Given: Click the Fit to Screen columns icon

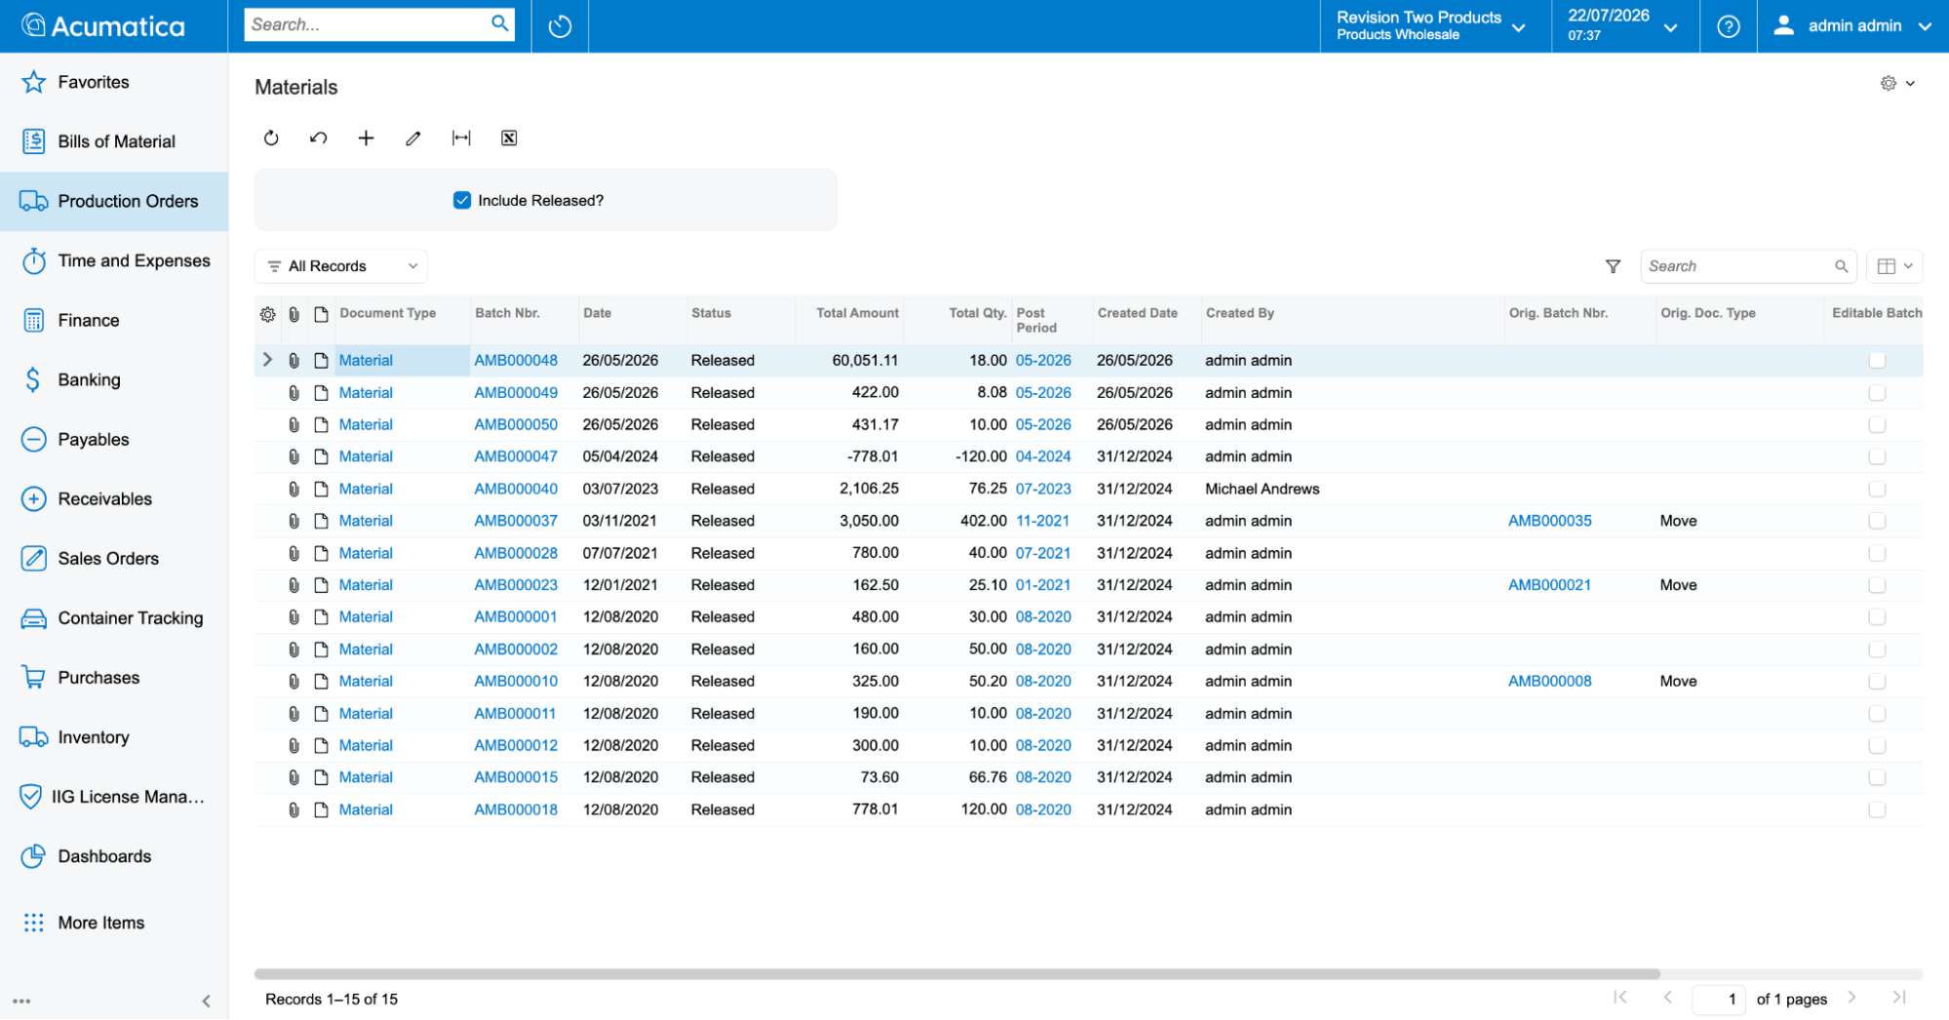Looking at the screenshot, I should tap(461, 138).
